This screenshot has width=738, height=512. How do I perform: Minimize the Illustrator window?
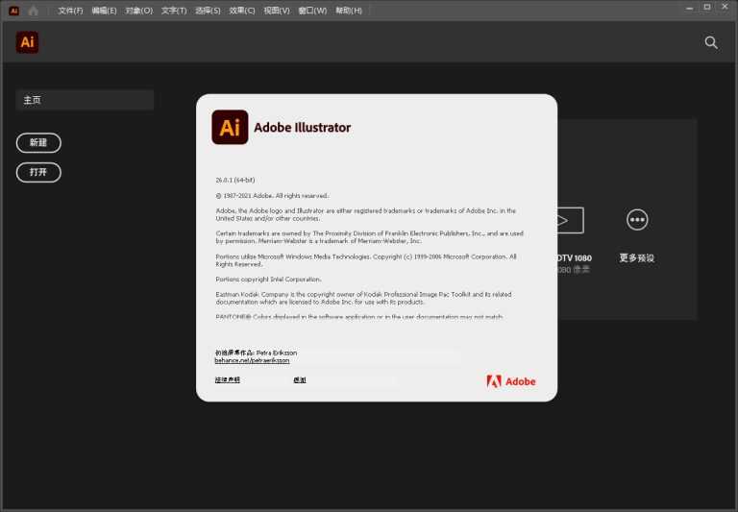click(690, 8)
